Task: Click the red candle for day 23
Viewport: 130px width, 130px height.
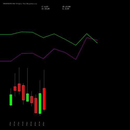Action: pyautogui.click(x=36, y=106)
